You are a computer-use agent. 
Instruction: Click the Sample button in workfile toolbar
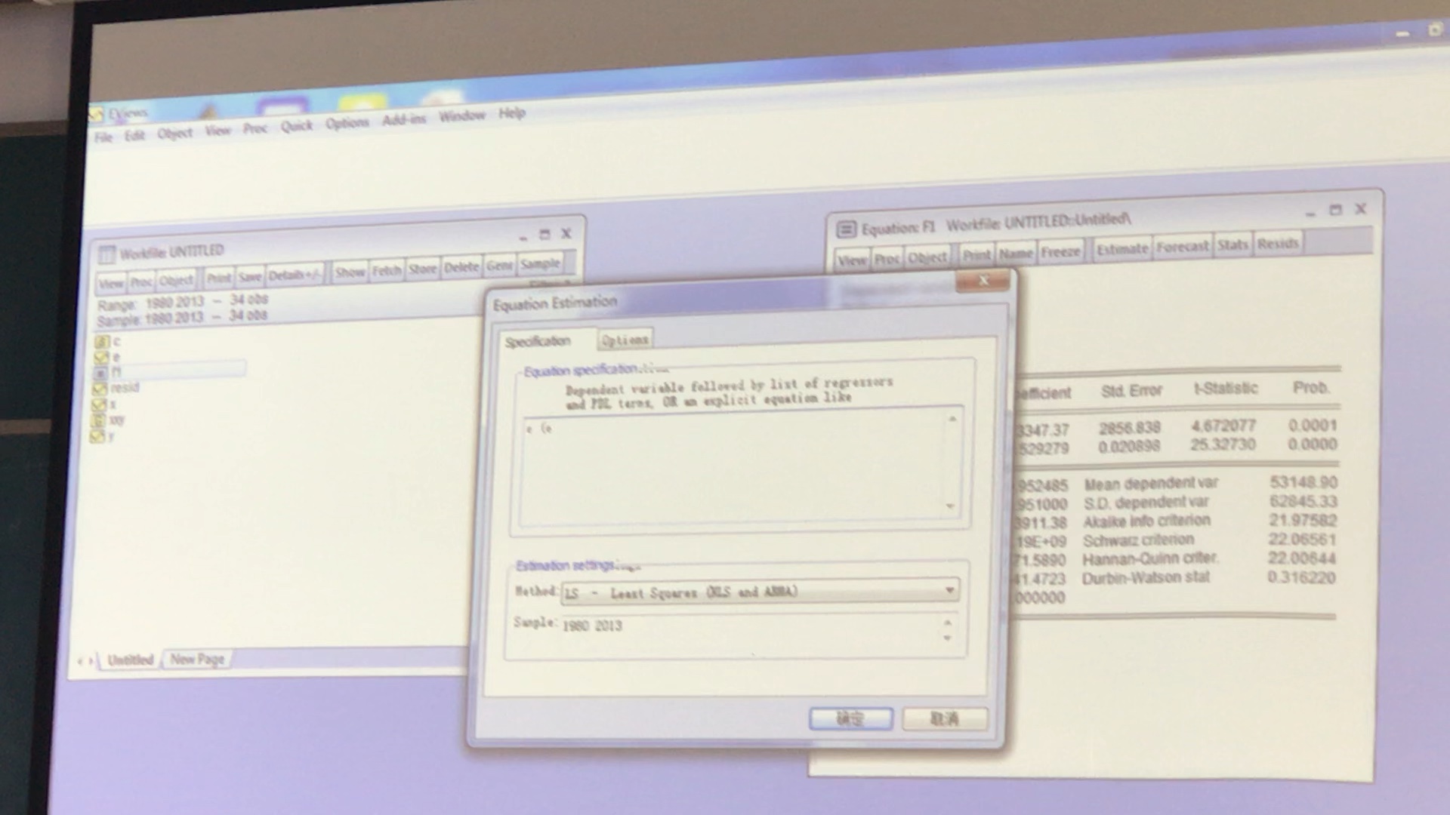(541, 274)
